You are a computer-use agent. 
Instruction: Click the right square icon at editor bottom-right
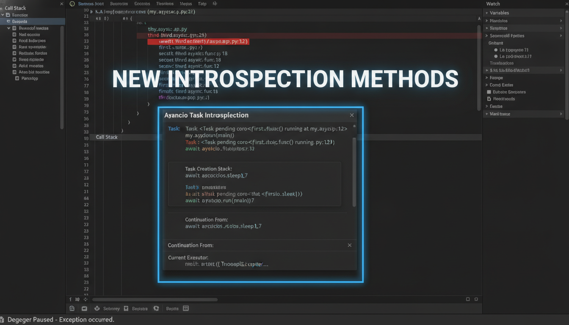coord(476,299)
